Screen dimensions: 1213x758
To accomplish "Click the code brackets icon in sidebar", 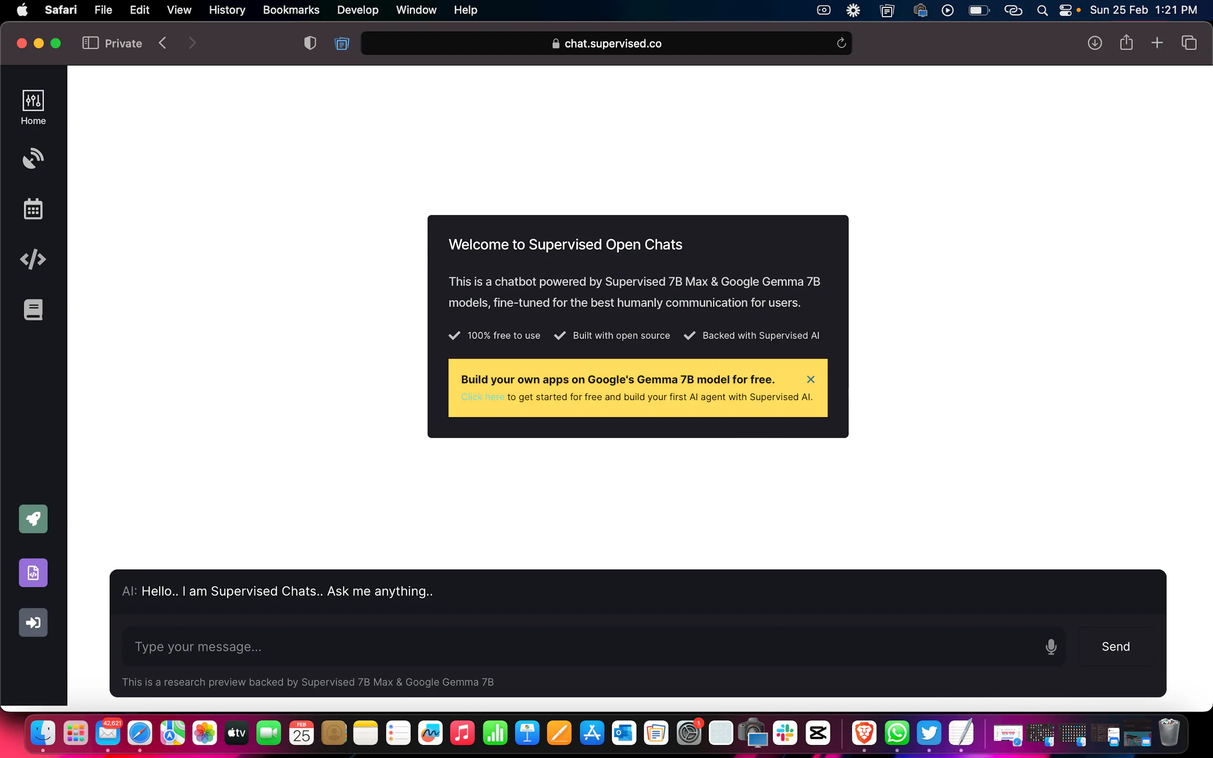I will pos(33,259).
